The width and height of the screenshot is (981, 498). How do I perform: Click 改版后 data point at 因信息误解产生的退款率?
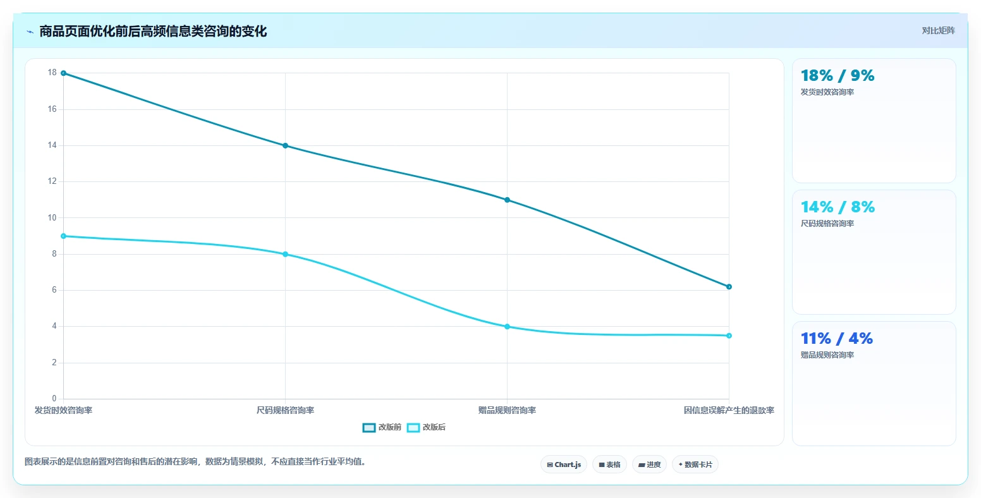coord(729,336)
